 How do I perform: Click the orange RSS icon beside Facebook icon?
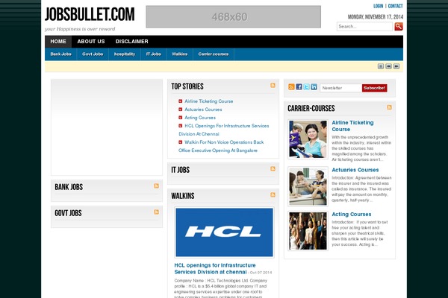click(291, 87)
